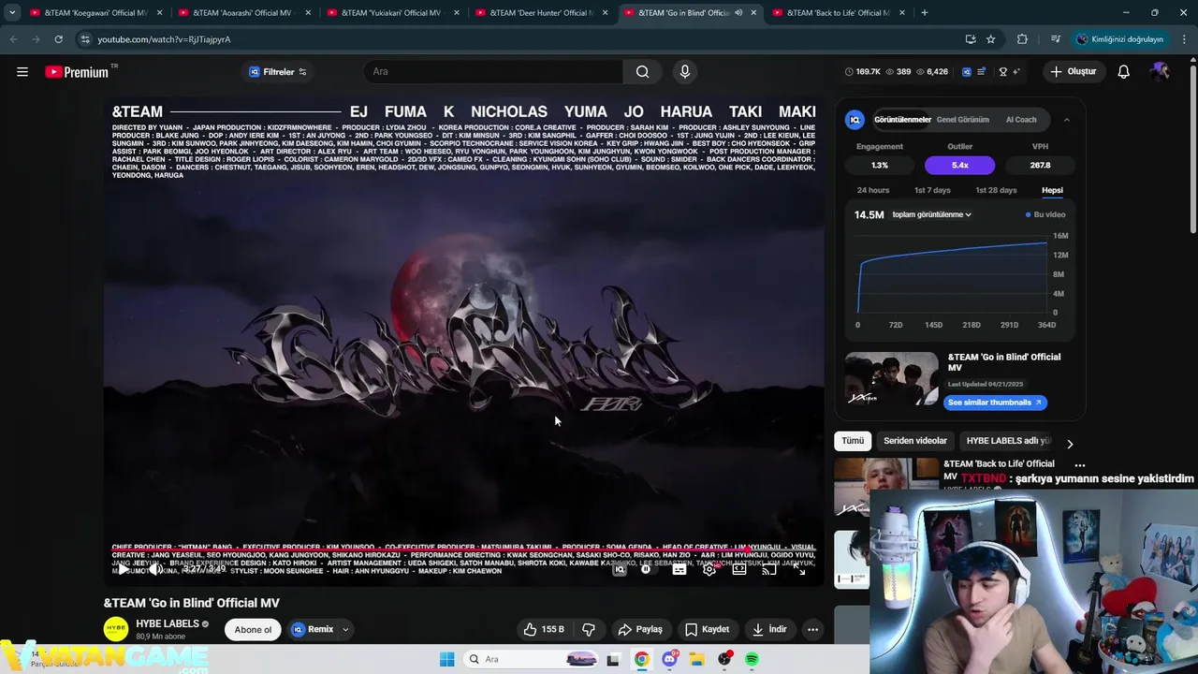Open the Chrome tab search dropdown
This screenshot has height=674, width=1198.
coord(11,13)
